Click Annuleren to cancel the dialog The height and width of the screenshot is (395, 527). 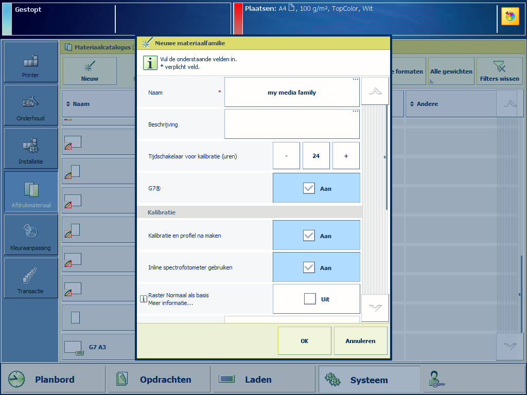(360, 340)
